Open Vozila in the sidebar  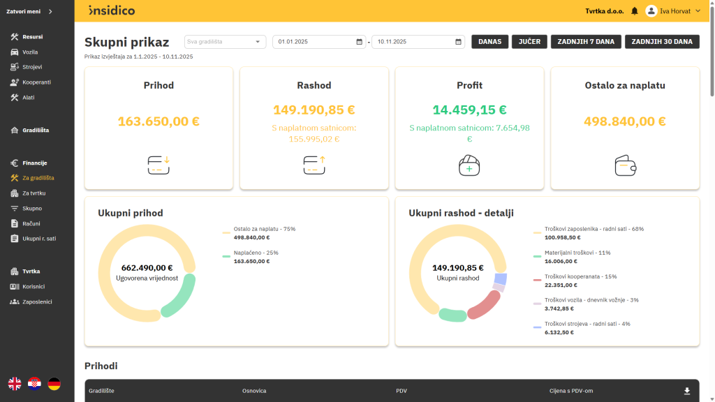coord(30,52)
